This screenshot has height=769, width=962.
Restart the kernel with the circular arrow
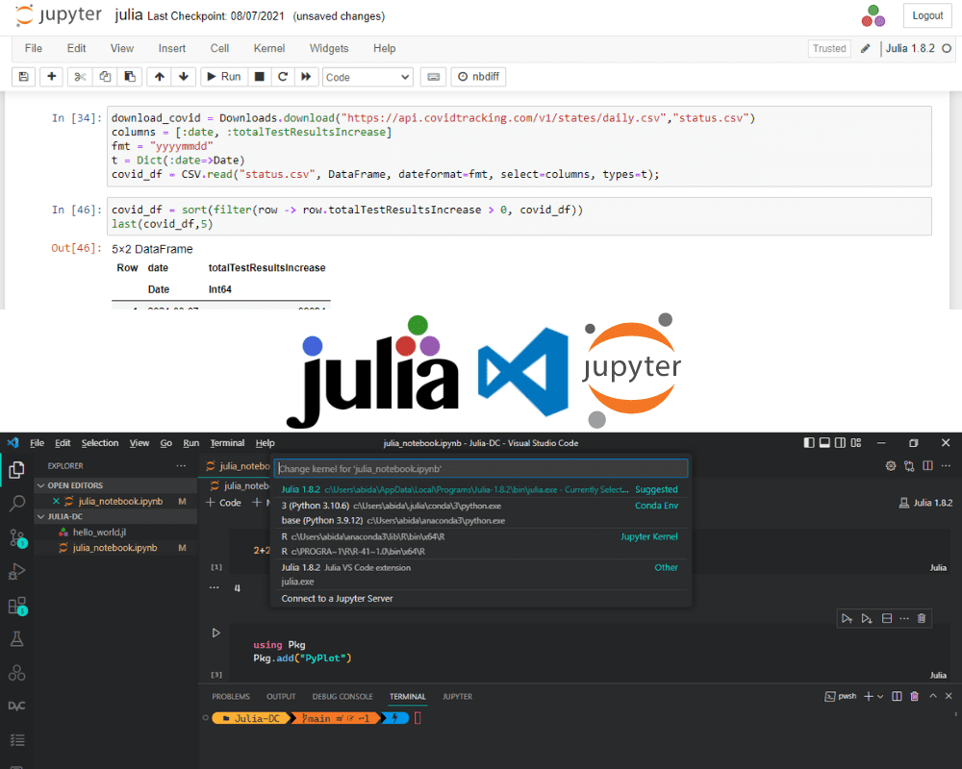[x=283, y=77]
